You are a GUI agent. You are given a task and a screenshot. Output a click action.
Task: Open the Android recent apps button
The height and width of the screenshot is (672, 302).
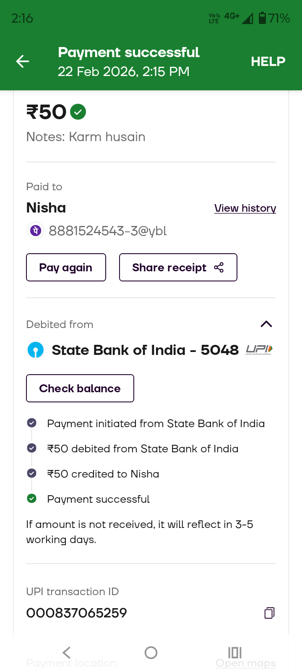pyautogui.click(x=235, y=652)
